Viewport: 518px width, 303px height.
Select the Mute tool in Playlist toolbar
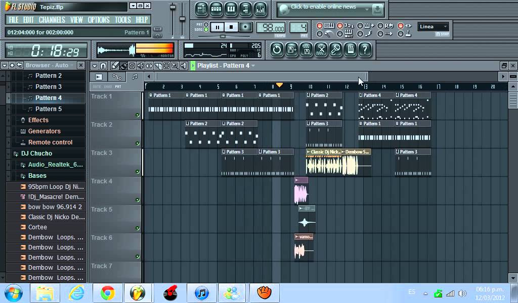coord(141,66)
